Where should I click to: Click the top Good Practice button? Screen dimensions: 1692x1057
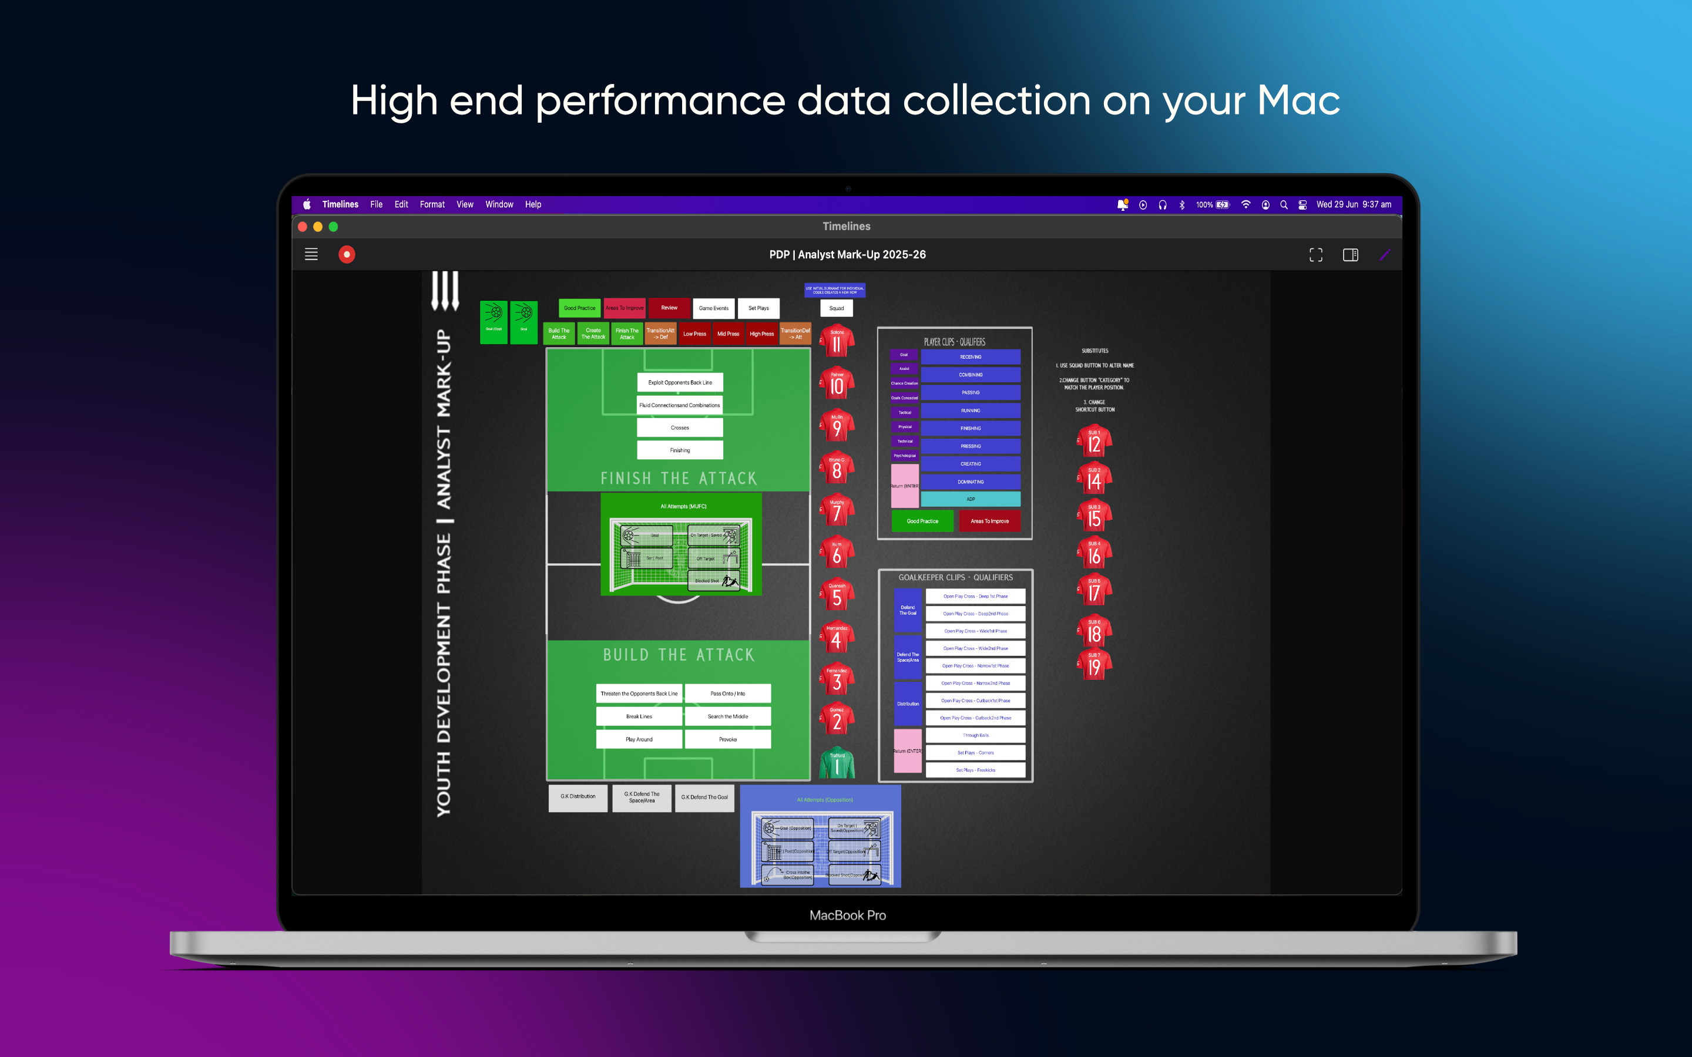point(580,308)
